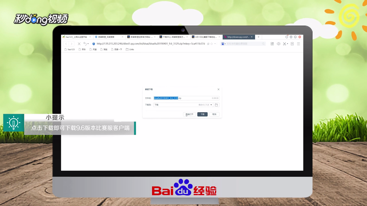The image size is (367, 206).
Task: Click the undo/restore closed tab arrow
Action: pos(85,44)
